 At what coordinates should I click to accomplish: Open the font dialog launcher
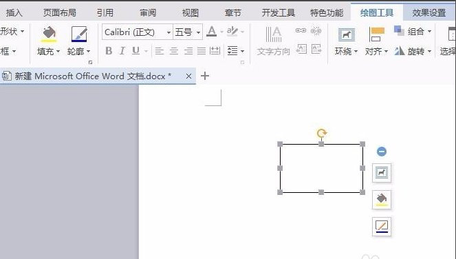click(x=91, y=63)
